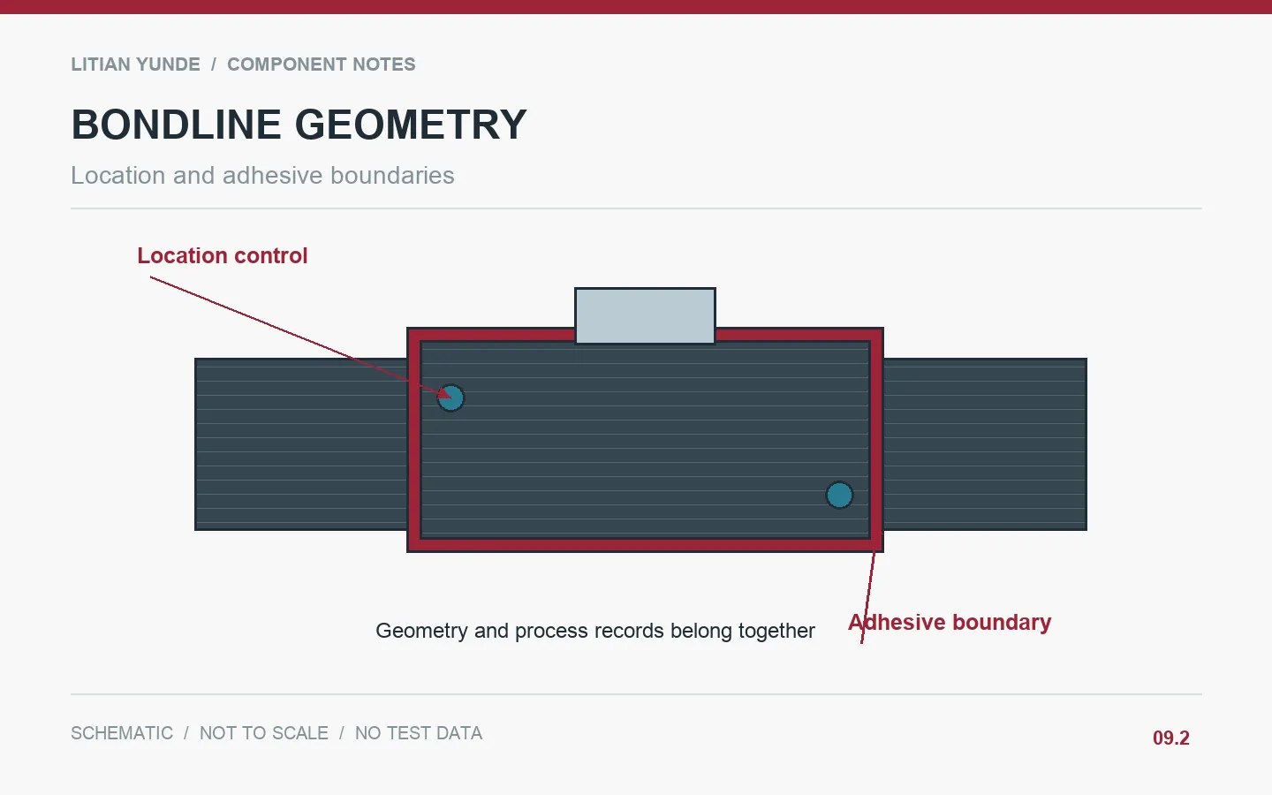The height and width of the screenshot is (795, 1272).
Task: Select the "COMPONENT NOTES" header text
Action: tap(322, 64)
